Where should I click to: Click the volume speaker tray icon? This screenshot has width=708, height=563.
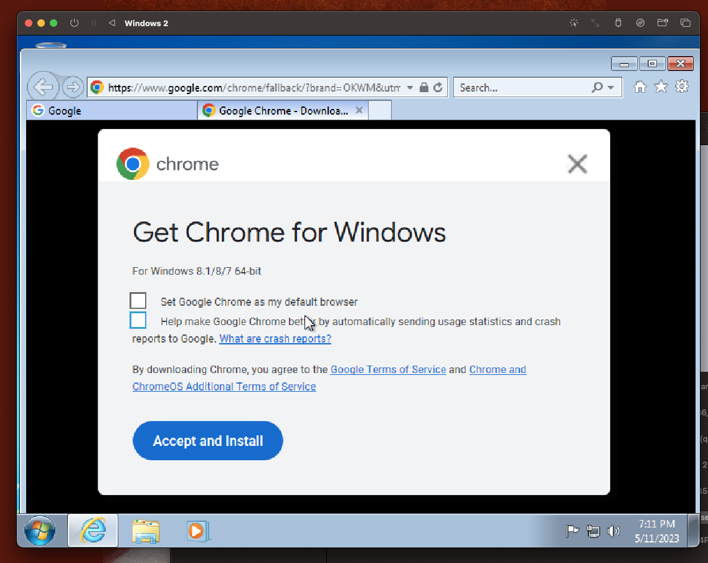(613, 531)
